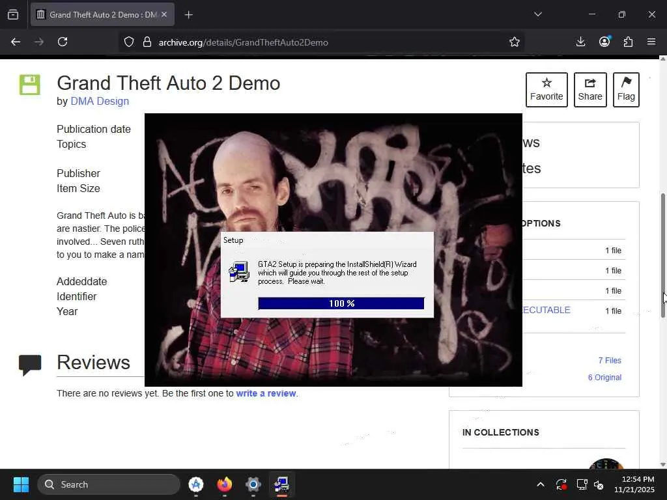Open the extensions puzzle icon
Image resolution: width=667 pixels, height=500 pixels.
pos(628,42)
